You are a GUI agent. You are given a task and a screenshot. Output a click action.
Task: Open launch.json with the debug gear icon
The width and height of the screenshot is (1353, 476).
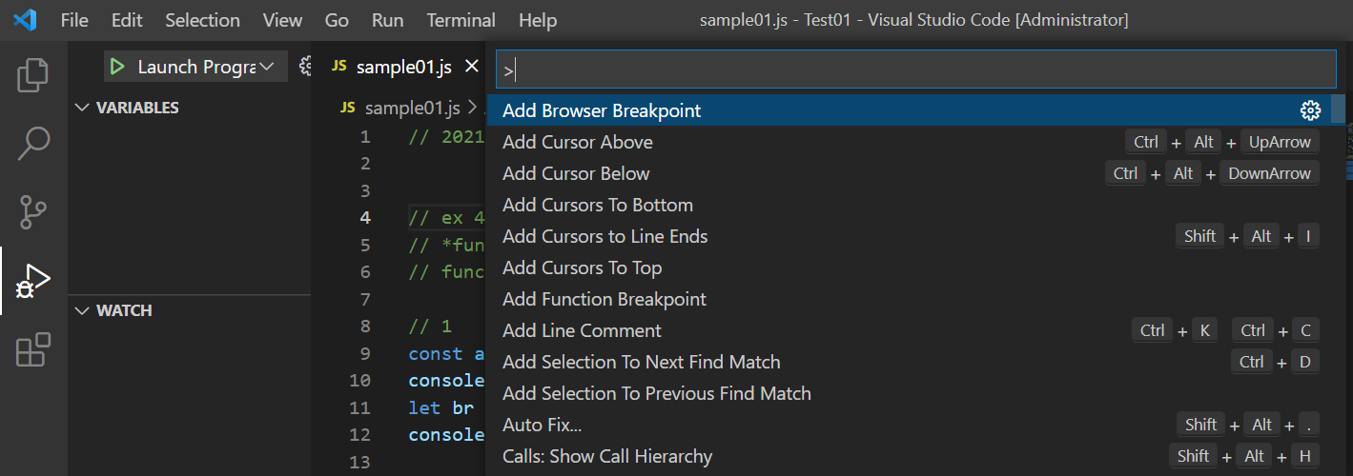point(305,67)
